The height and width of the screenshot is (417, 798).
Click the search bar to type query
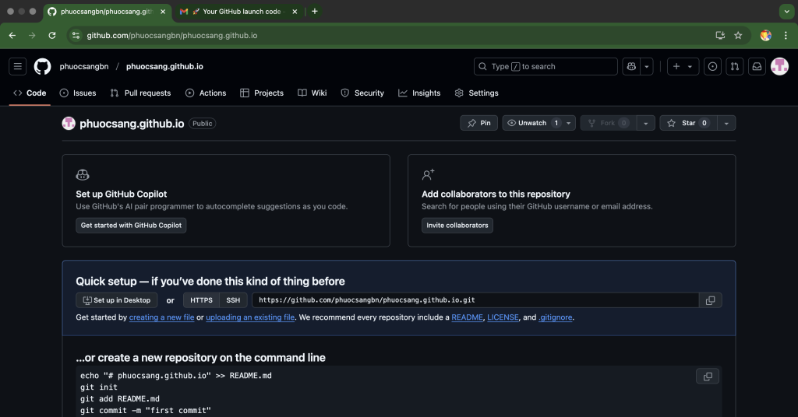coord(546,67)
